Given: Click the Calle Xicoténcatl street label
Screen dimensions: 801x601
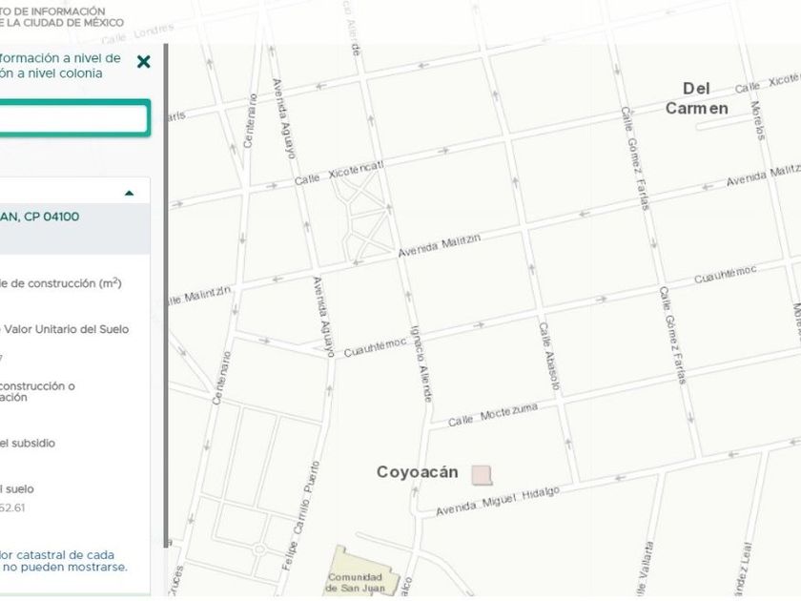Looking at the screenshot, I should [x=339, y=174].
